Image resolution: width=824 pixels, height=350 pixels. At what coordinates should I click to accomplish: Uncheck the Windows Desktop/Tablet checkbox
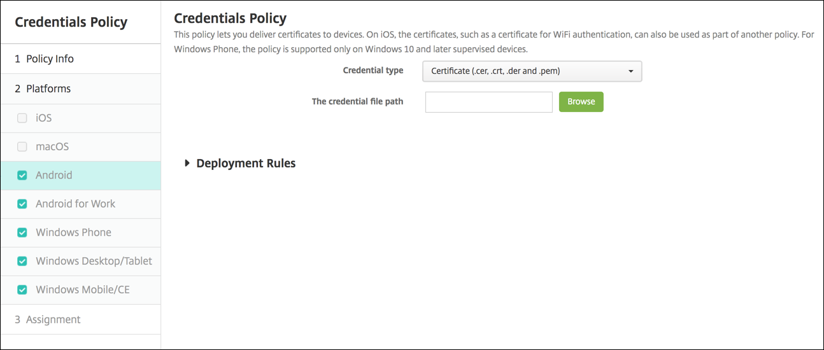click(22, 261)
